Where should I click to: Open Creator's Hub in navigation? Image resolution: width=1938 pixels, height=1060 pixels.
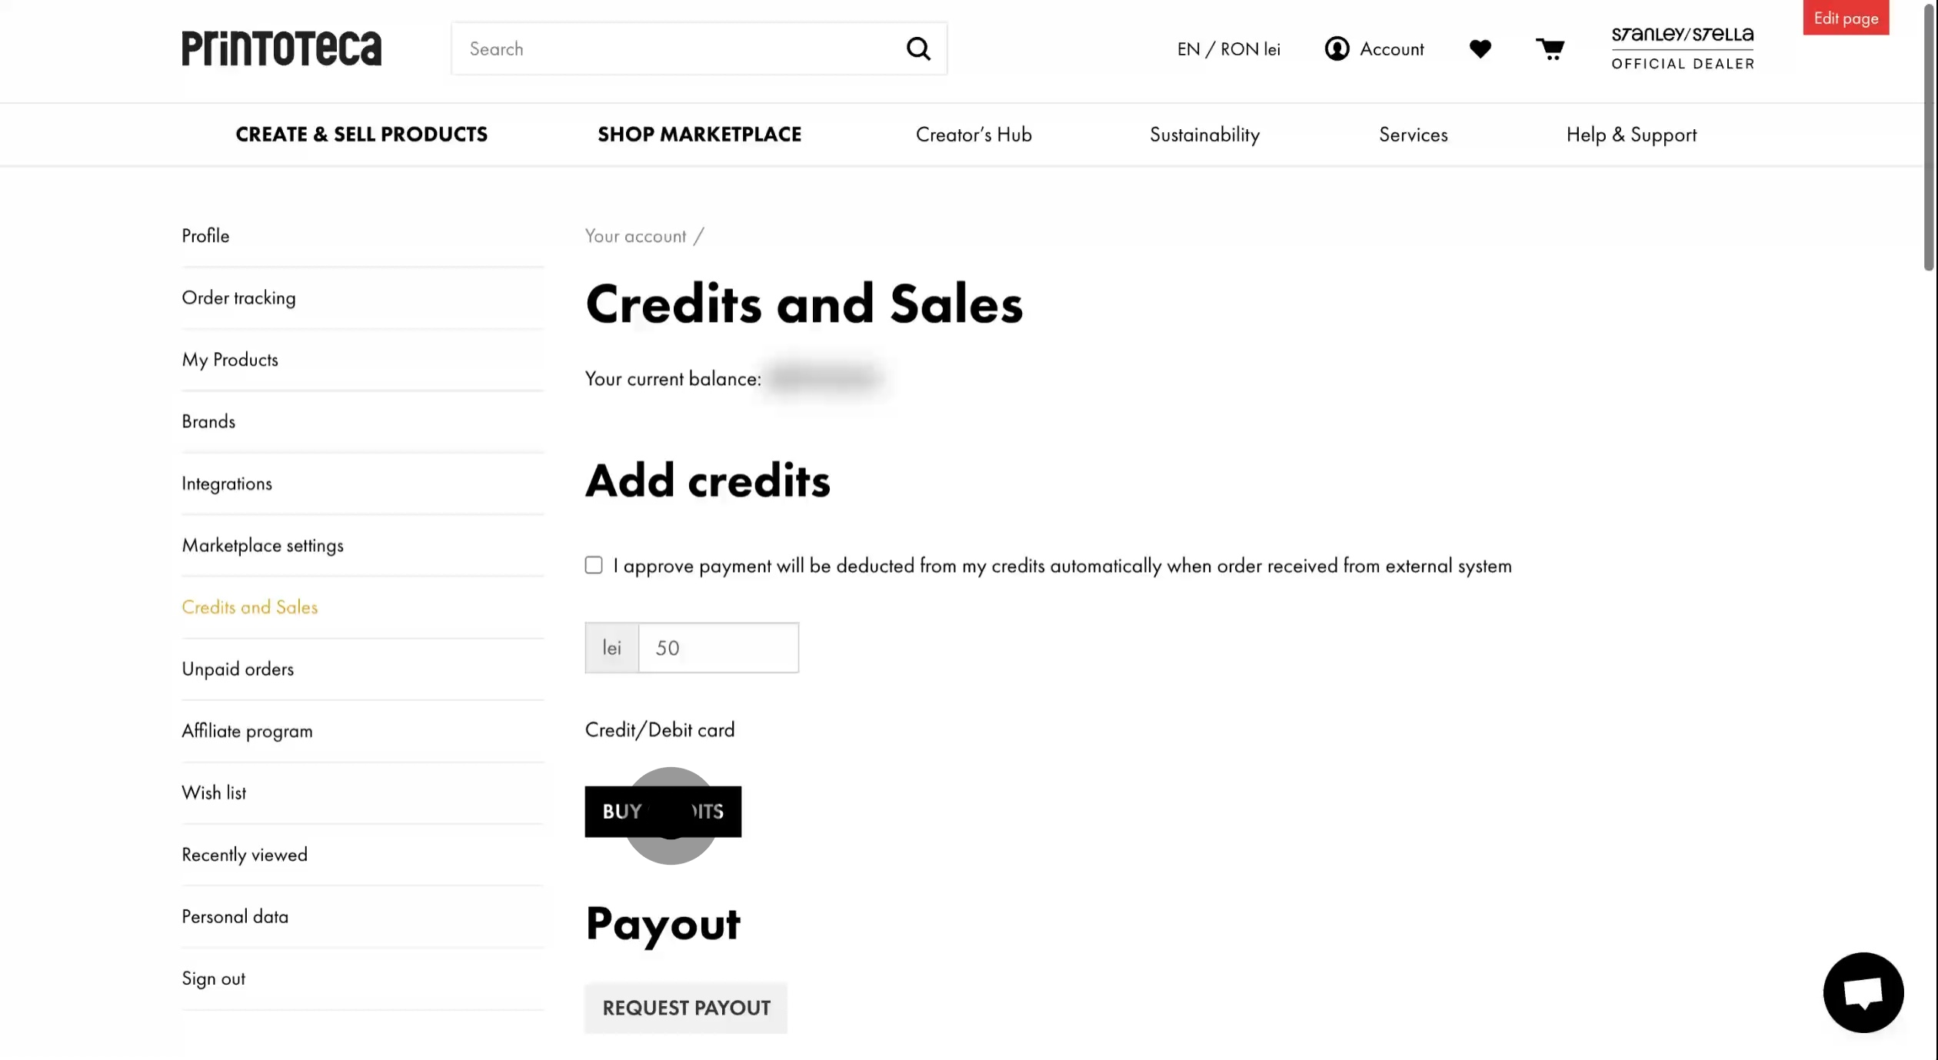(974, 135)
